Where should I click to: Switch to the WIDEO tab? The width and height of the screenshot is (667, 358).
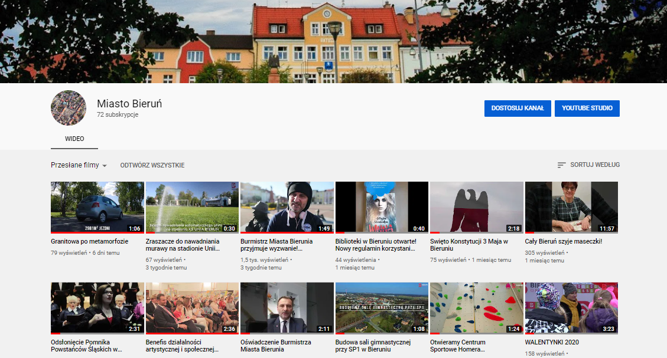(x=74, y=139)
